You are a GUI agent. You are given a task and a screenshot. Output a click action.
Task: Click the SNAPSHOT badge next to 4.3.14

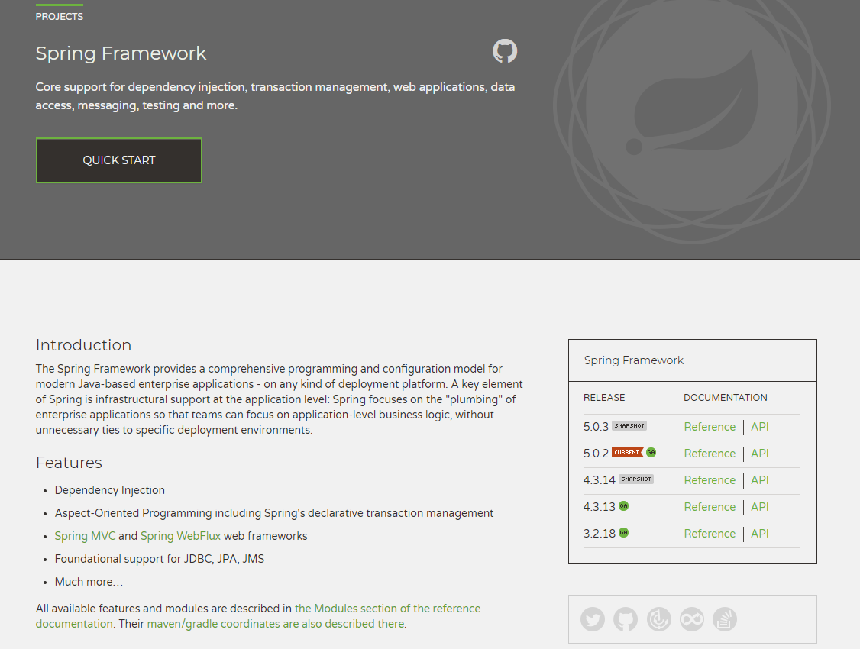(636, 479)
